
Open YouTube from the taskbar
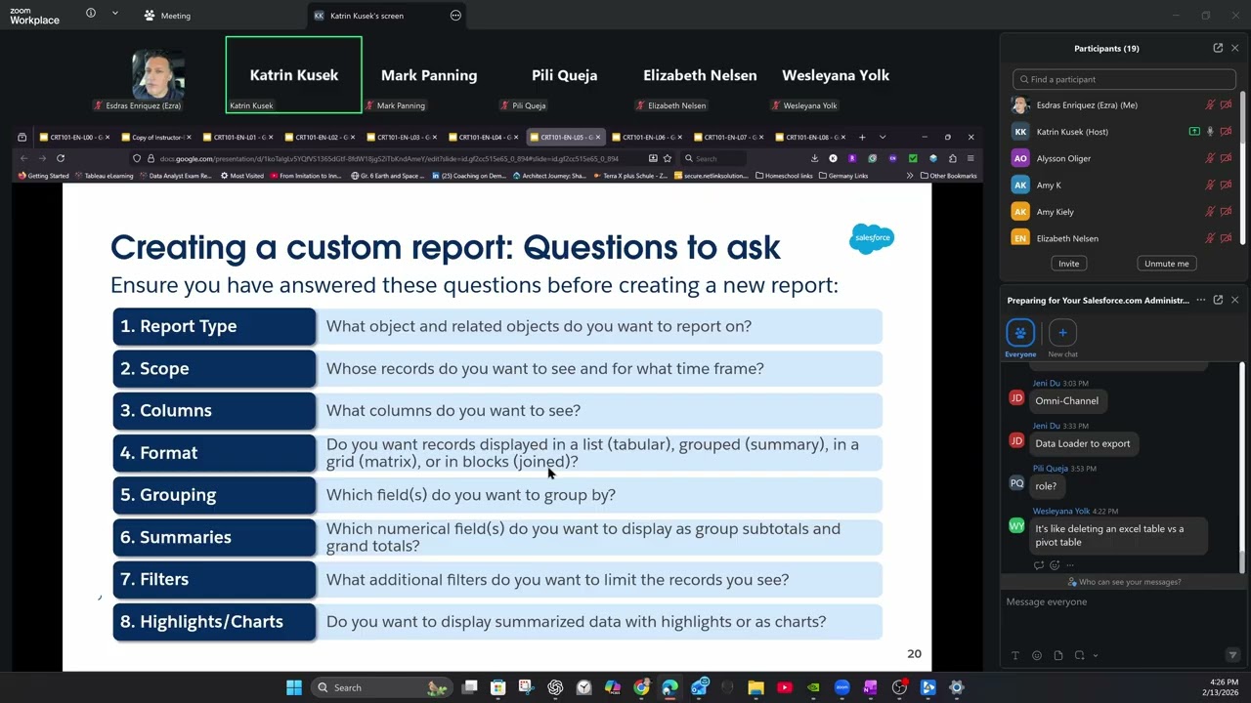[x=784, y=687]
